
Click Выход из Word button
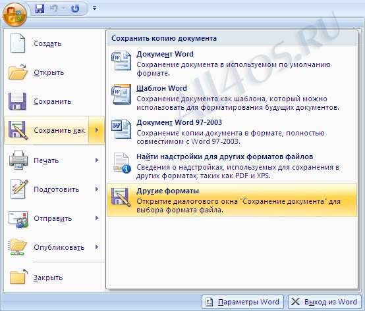tap(325, 302)
